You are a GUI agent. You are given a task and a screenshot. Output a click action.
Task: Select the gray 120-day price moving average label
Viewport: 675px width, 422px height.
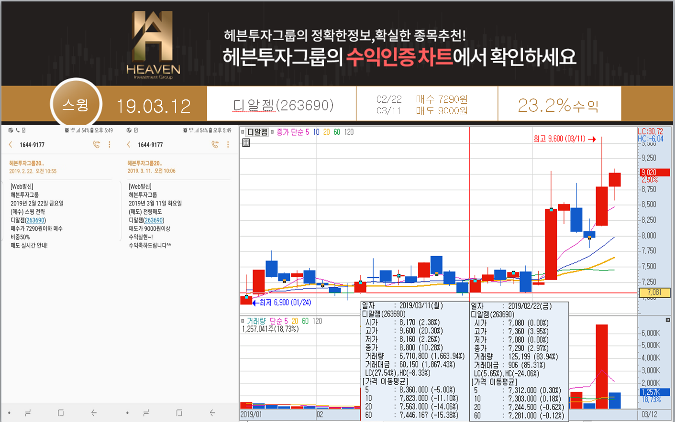tap(349, 132)
